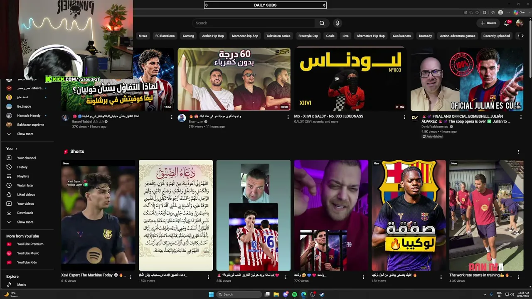Select the Television series chip
532x299 pixels.
(278, 36)
